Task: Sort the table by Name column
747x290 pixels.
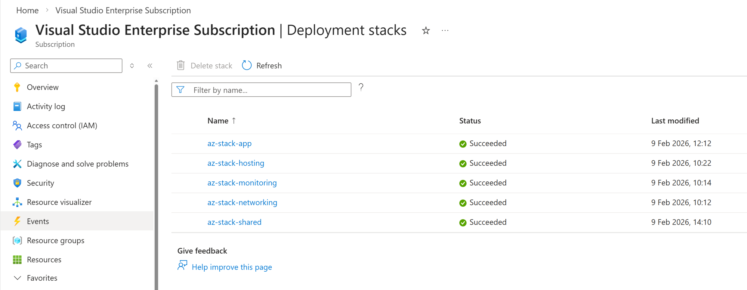Action: click(218, 121)
